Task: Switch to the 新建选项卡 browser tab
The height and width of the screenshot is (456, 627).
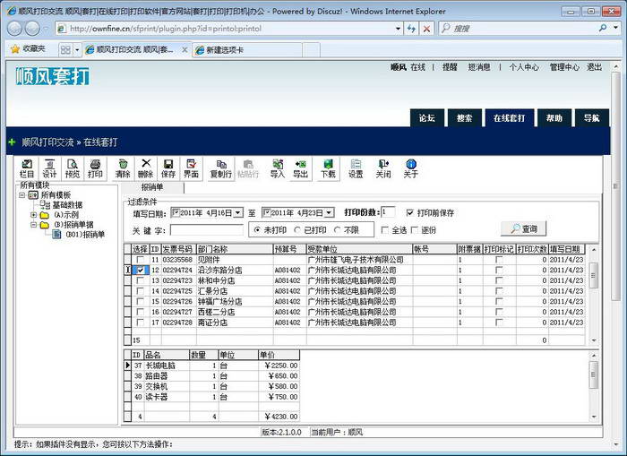Action: (x=247, y=50)
